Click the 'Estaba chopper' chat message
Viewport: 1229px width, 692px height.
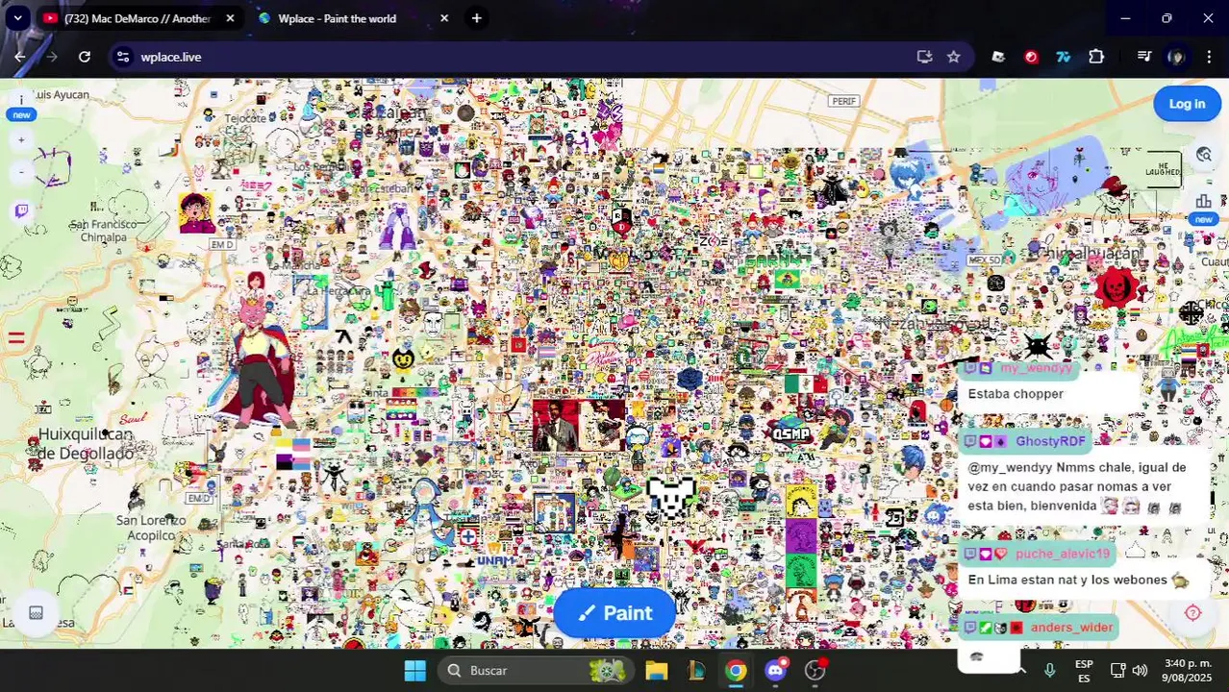[x=1016, y=394]
